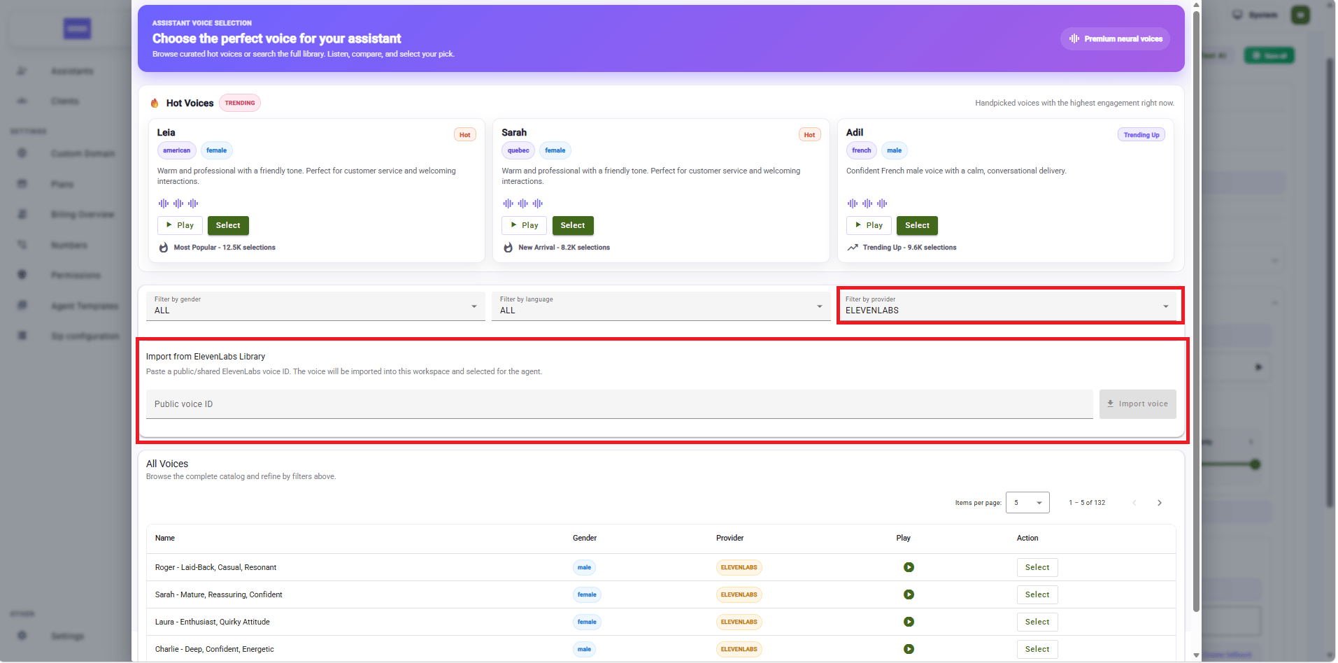
Task: Play the Sarah - Mature, Reassuring voice sample
Action: 909,594
